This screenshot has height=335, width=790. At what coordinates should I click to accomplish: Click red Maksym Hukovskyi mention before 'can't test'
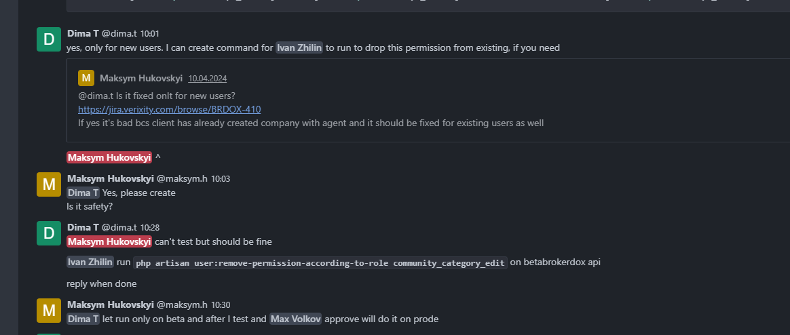(109, 242)
